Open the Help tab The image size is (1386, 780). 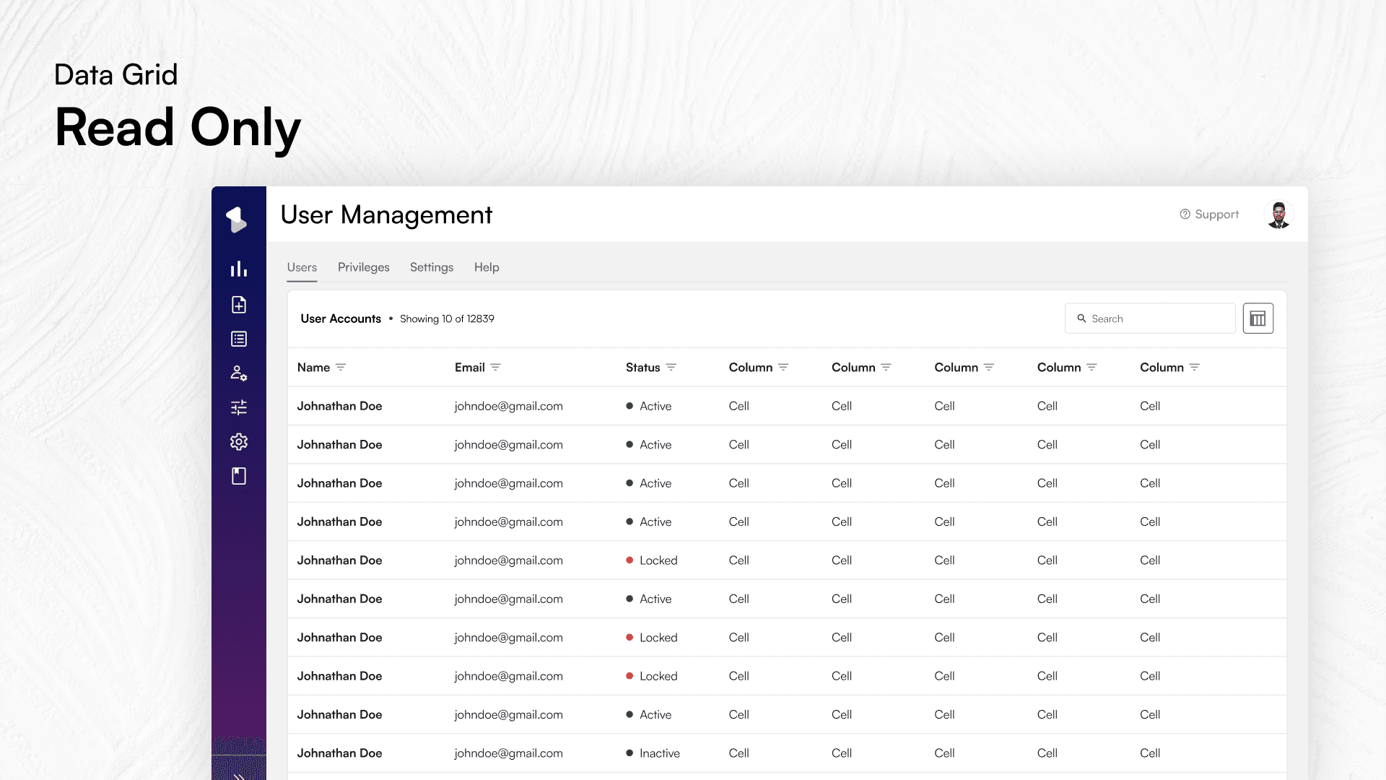[487, 267]
